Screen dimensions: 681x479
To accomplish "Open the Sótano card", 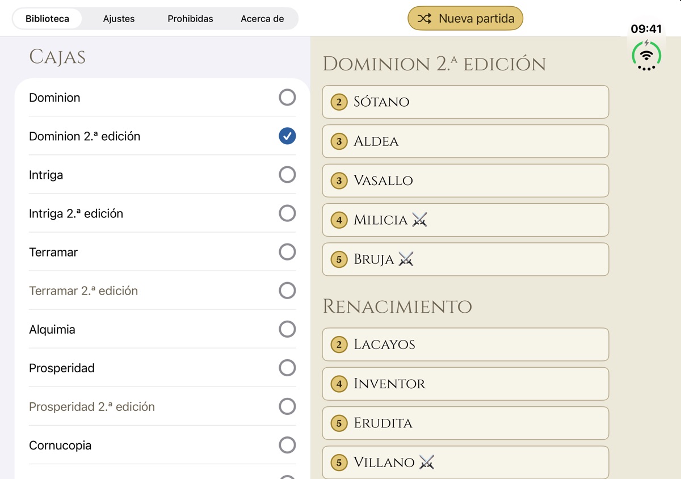I will click(465, 102).
